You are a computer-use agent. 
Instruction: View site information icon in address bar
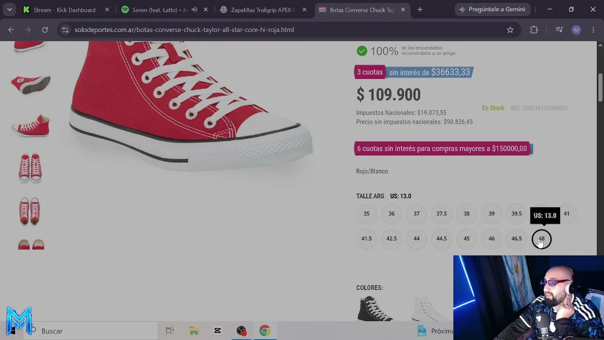coord(66,30)
